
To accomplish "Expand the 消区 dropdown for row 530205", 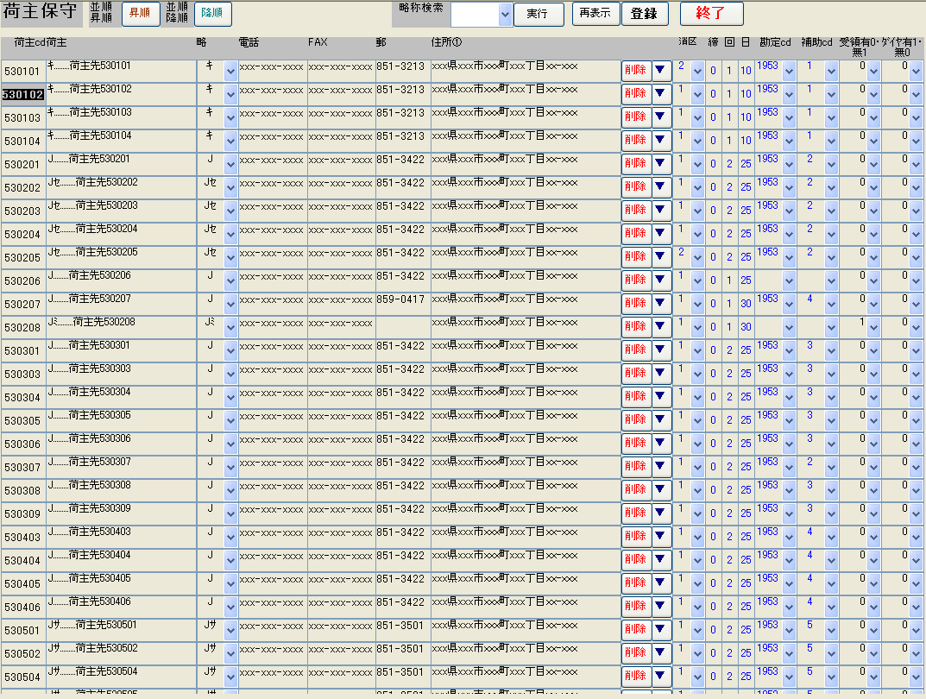I will 697,258.
